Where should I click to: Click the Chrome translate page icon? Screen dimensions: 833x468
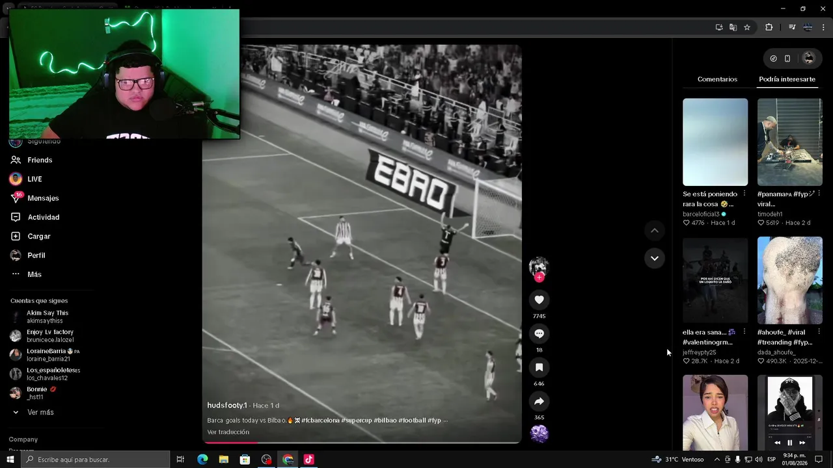pyautogui.click(x=733, y=27)
